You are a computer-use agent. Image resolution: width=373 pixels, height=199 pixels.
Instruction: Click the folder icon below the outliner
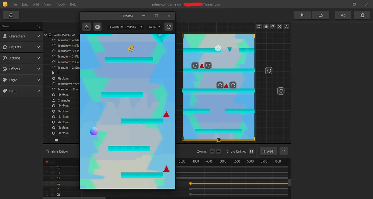(57, 140)
